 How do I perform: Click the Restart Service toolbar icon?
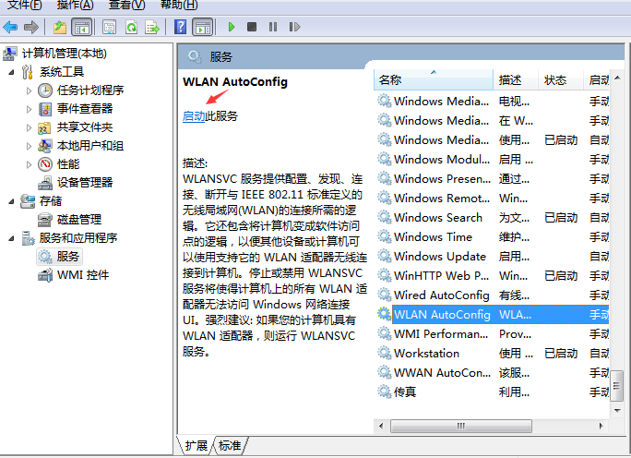coord(292,28)
